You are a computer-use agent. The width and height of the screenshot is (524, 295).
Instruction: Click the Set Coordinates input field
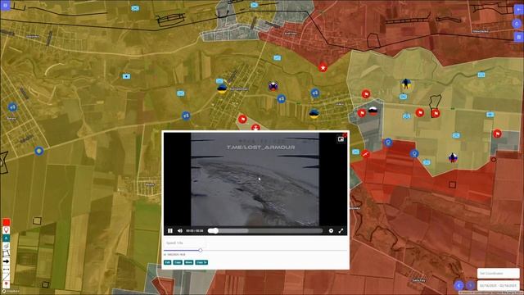[498, 273]
